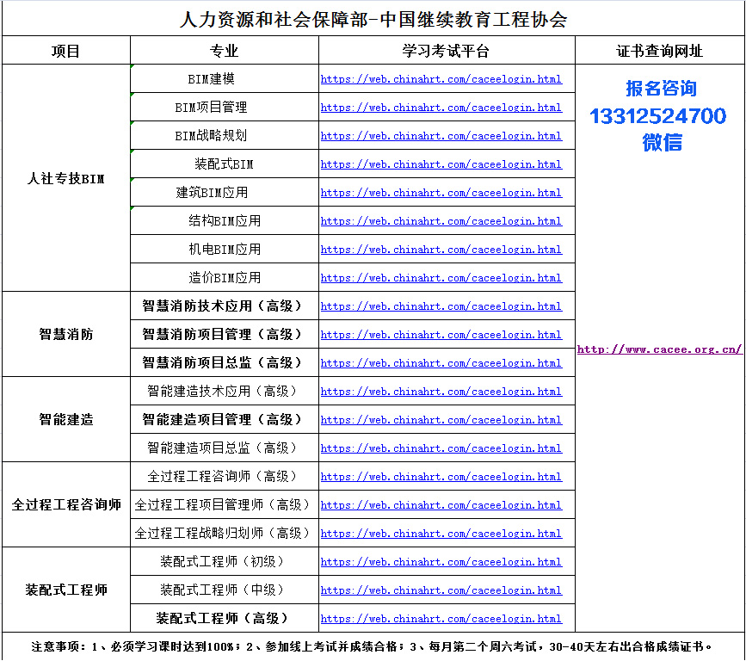Select the BIM战略规划 cell
Viewport: 746px width, 661px height.
click(224, 136)
